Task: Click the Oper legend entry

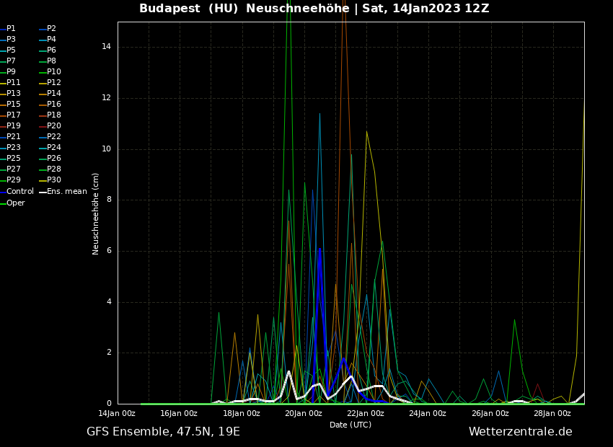Action: (x=15, y=203)
